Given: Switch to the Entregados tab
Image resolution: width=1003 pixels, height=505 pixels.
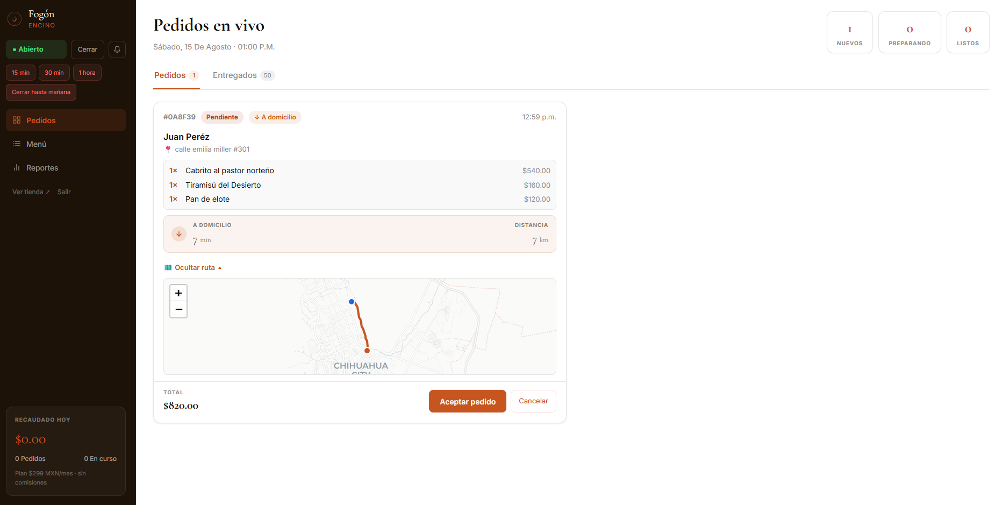Looking at the screenshot, I should tap(243, 76).
